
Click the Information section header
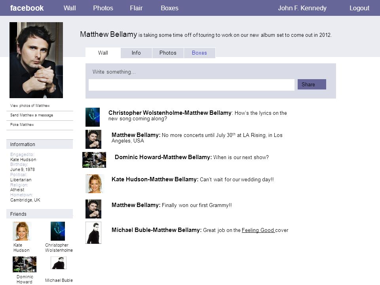(x=40, y=144)
